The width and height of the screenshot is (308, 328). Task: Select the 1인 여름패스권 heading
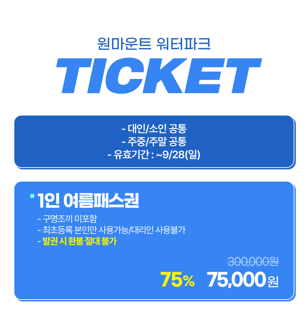click(88, 201)
